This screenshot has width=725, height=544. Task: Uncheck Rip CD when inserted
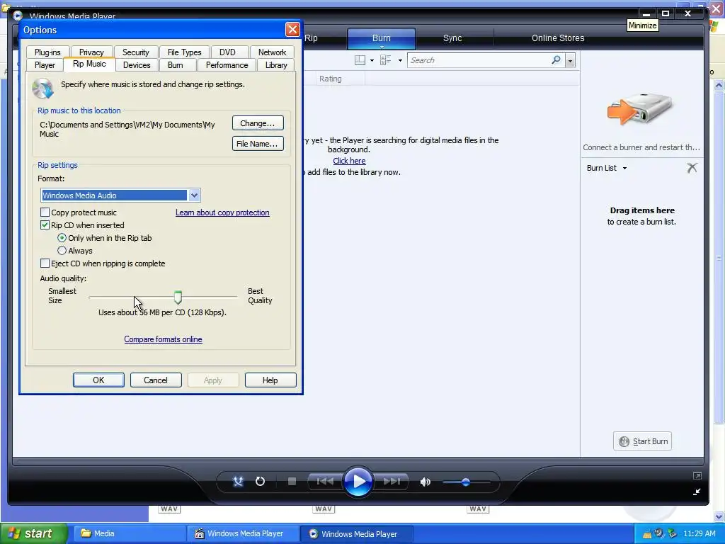pyautogui.click(x=45, y=225)
